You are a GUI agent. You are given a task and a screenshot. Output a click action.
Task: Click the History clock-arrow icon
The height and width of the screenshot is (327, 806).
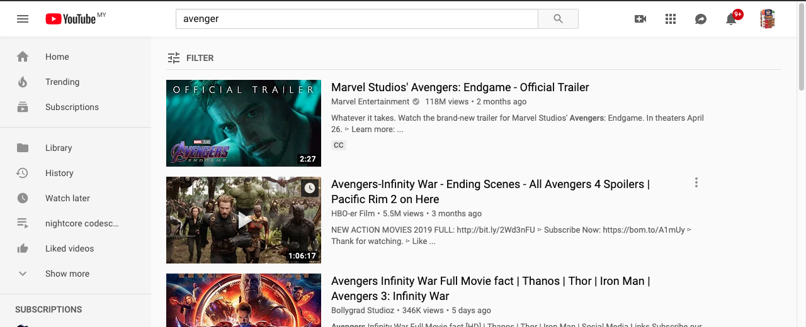[x=23, y=173]
